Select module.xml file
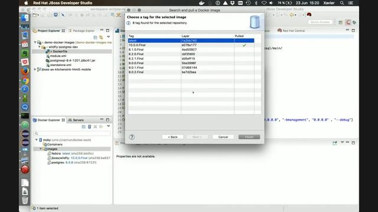The height and width of the screenshot is (212, 378). click(x=56, y=56)
